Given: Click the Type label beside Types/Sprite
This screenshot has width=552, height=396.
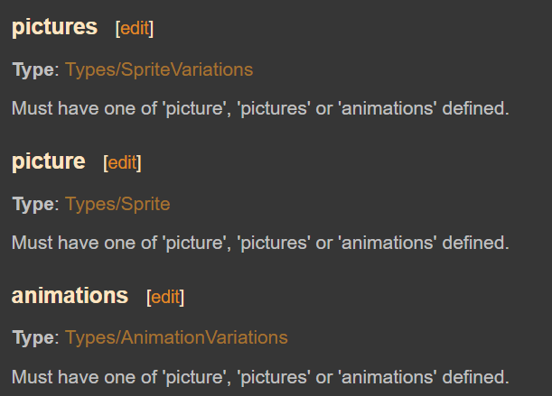Looking at the screenshot, I should [33, 204].
